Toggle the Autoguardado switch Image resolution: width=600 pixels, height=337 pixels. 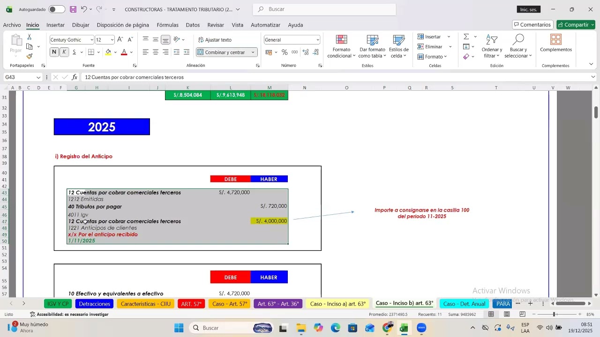pos(57,9)
